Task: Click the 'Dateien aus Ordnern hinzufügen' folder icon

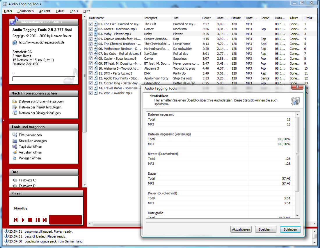Action: pyautogui.click(x=15, y=101)
